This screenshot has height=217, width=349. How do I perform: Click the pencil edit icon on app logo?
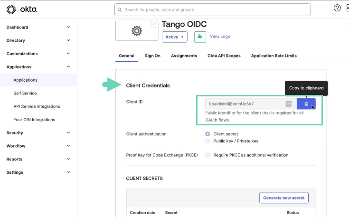coord(154,24)
